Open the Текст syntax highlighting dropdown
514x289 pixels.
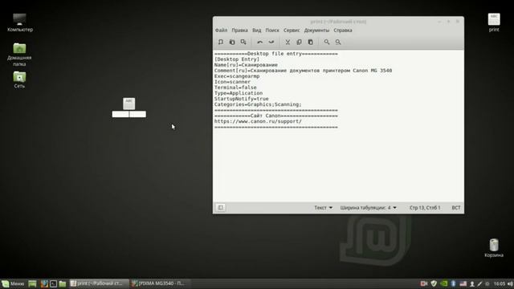(323, 208)
